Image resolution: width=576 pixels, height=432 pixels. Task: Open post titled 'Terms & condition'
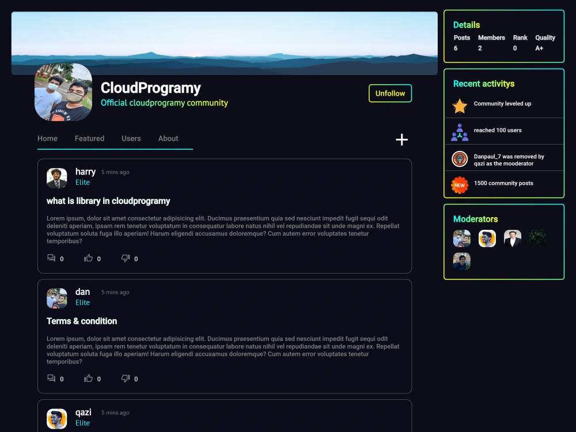(82, 321)
